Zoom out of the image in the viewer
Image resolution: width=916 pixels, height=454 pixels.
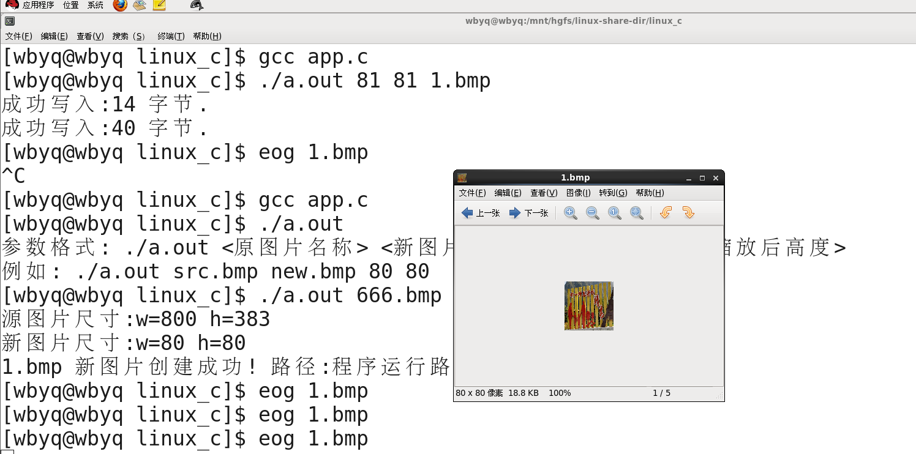pyautogui.click(x=593, y=213)
